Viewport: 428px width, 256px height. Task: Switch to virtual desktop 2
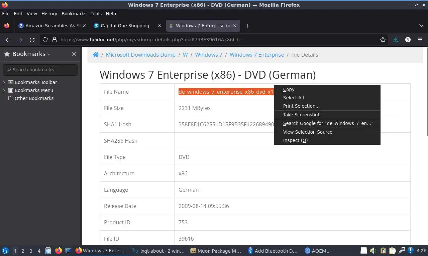[x=23, y=251]
